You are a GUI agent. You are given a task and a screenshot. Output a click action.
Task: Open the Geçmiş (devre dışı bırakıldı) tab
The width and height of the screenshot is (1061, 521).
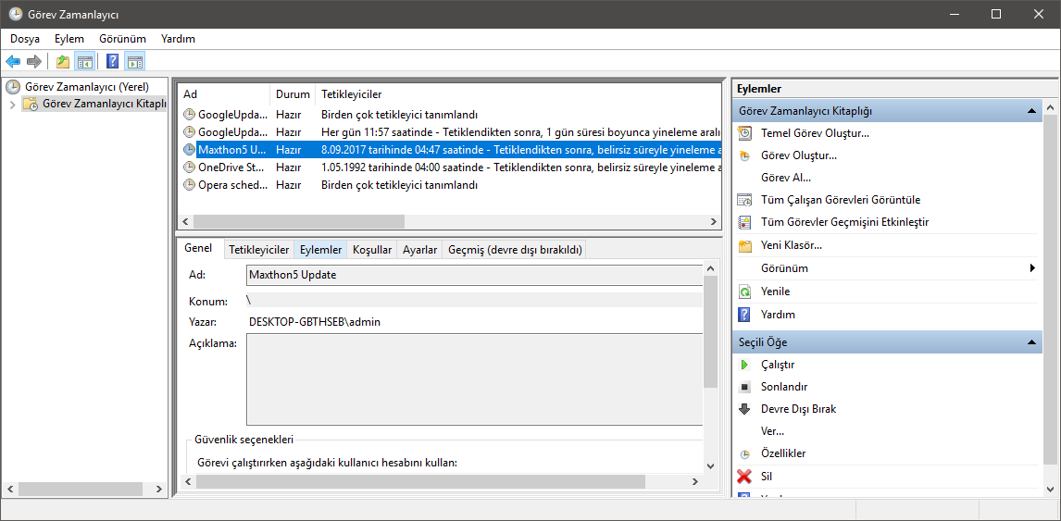514,250
